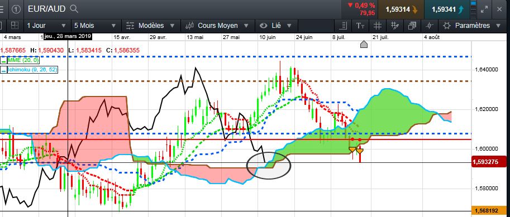Click the 1,59314 sell price button
Image resolution: width=510 pixels, height=217 pixels.
[x=402, y=9]
